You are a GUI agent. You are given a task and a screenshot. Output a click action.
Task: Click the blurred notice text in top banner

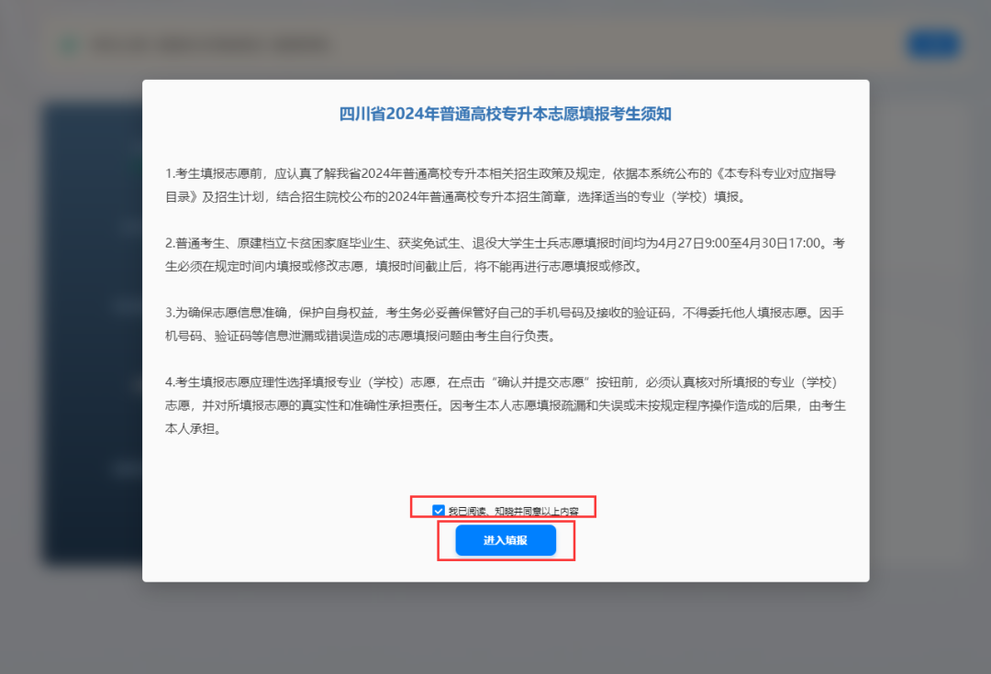point(211,44)
